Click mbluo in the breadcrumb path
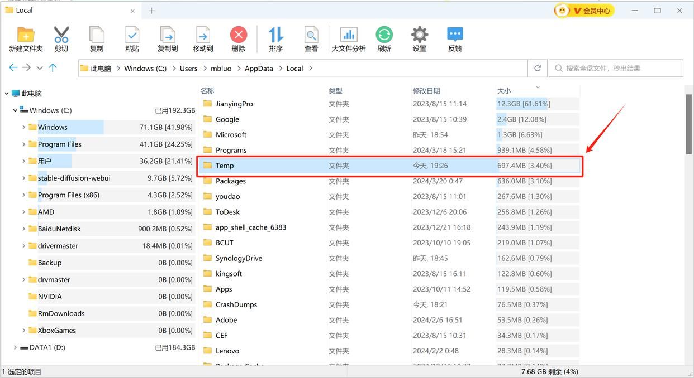This screenshot has width=694, height=378. 221,69
